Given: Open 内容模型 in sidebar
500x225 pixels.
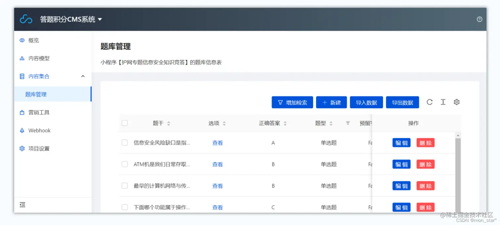Looking at the screenshot, I should (x=53, y=58).
